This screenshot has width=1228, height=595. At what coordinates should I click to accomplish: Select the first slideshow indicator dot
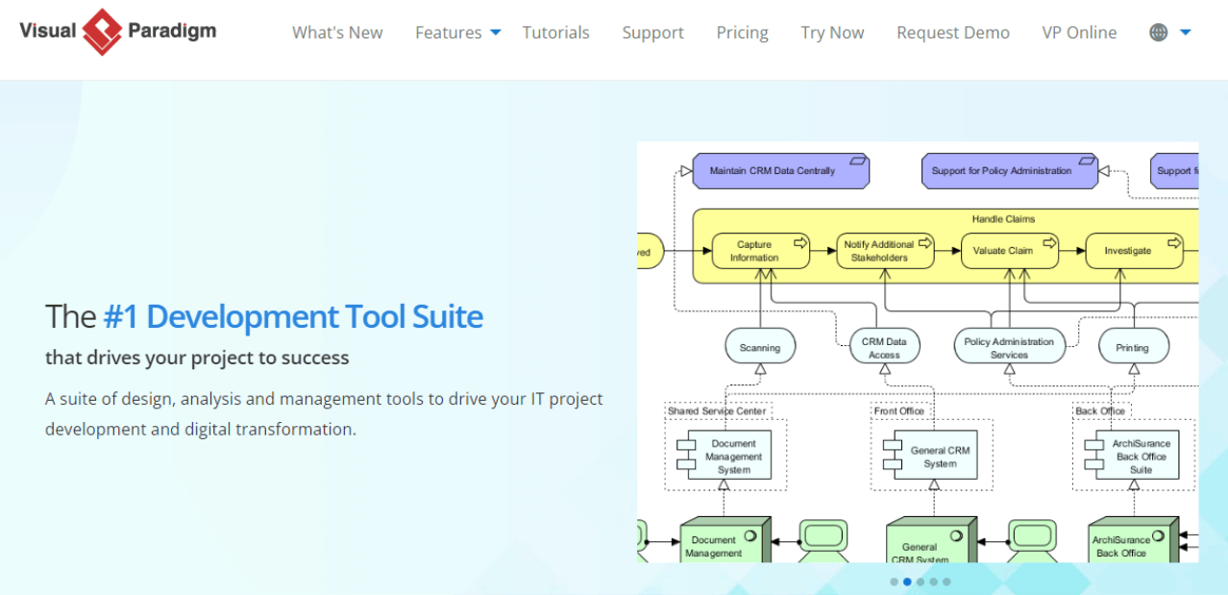894,582
